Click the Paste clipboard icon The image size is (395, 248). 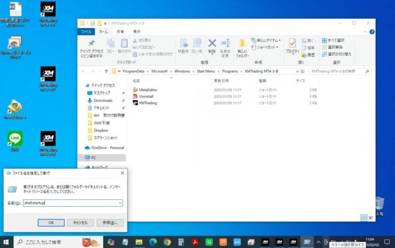tap(124, 43)
